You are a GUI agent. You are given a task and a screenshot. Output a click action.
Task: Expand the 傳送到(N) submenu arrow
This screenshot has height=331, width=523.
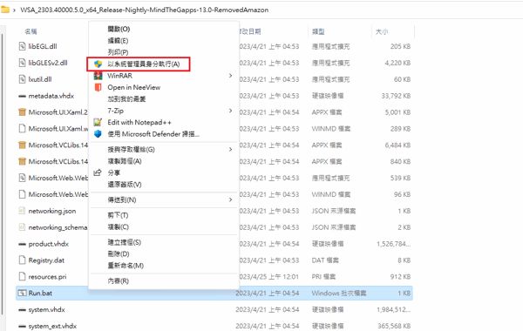[x=230, y=199]
